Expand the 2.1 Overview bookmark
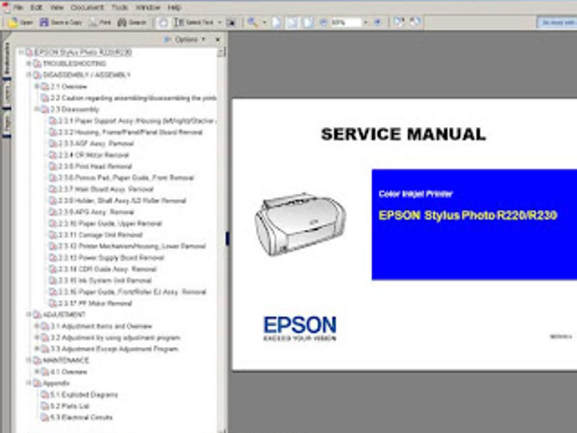577x433 pixels. point(37,86)
